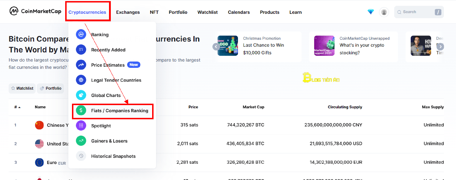Open the CoinMarketCap Unwrapped thumbnail
The image size is (456, 180).
(x=324, y=45)
